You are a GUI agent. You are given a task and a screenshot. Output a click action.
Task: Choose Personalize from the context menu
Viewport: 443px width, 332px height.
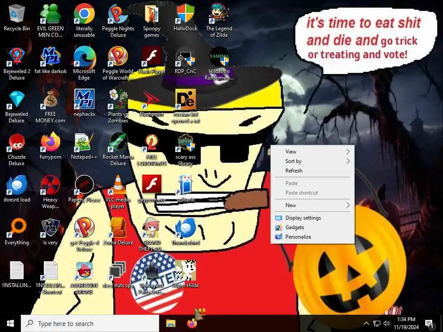312,237
